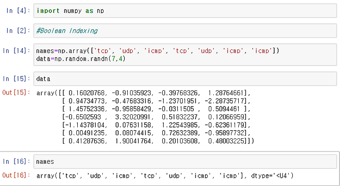341x186 pixels.
Task: Click the value 0.72632389 in output
Action: coord(180,133)
